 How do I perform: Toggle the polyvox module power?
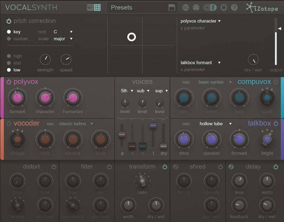coord(9,82)
